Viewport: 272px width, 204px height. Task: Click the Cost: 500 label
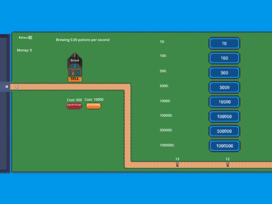74,100
